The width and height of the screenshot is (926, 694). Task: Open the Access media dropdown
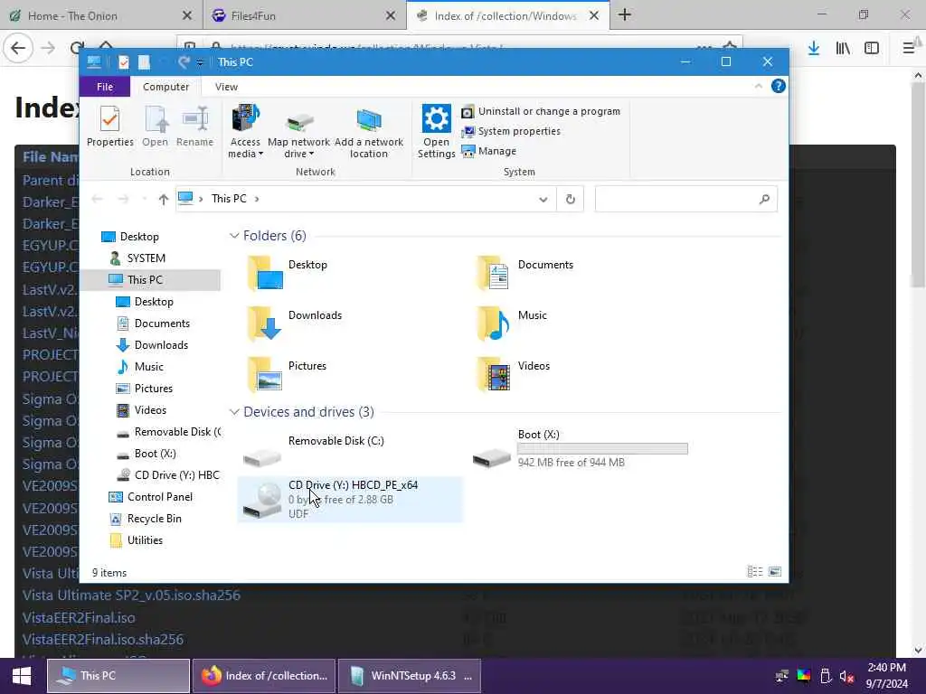click(x=245, y=131)
